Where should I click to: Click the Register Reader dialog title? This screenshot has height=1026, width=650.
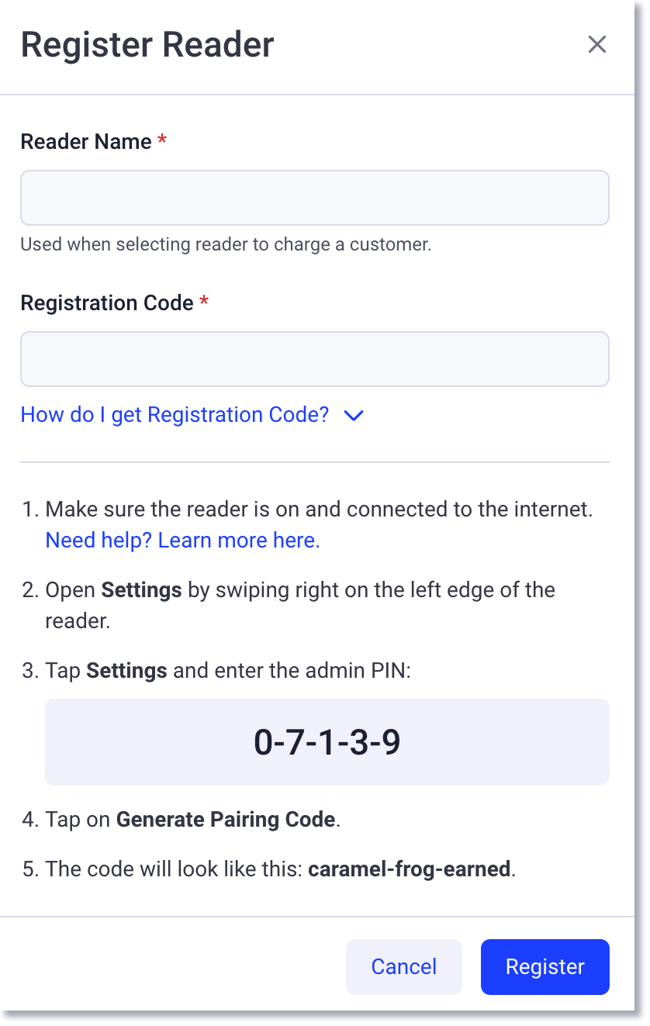click(x=147, y=44)
